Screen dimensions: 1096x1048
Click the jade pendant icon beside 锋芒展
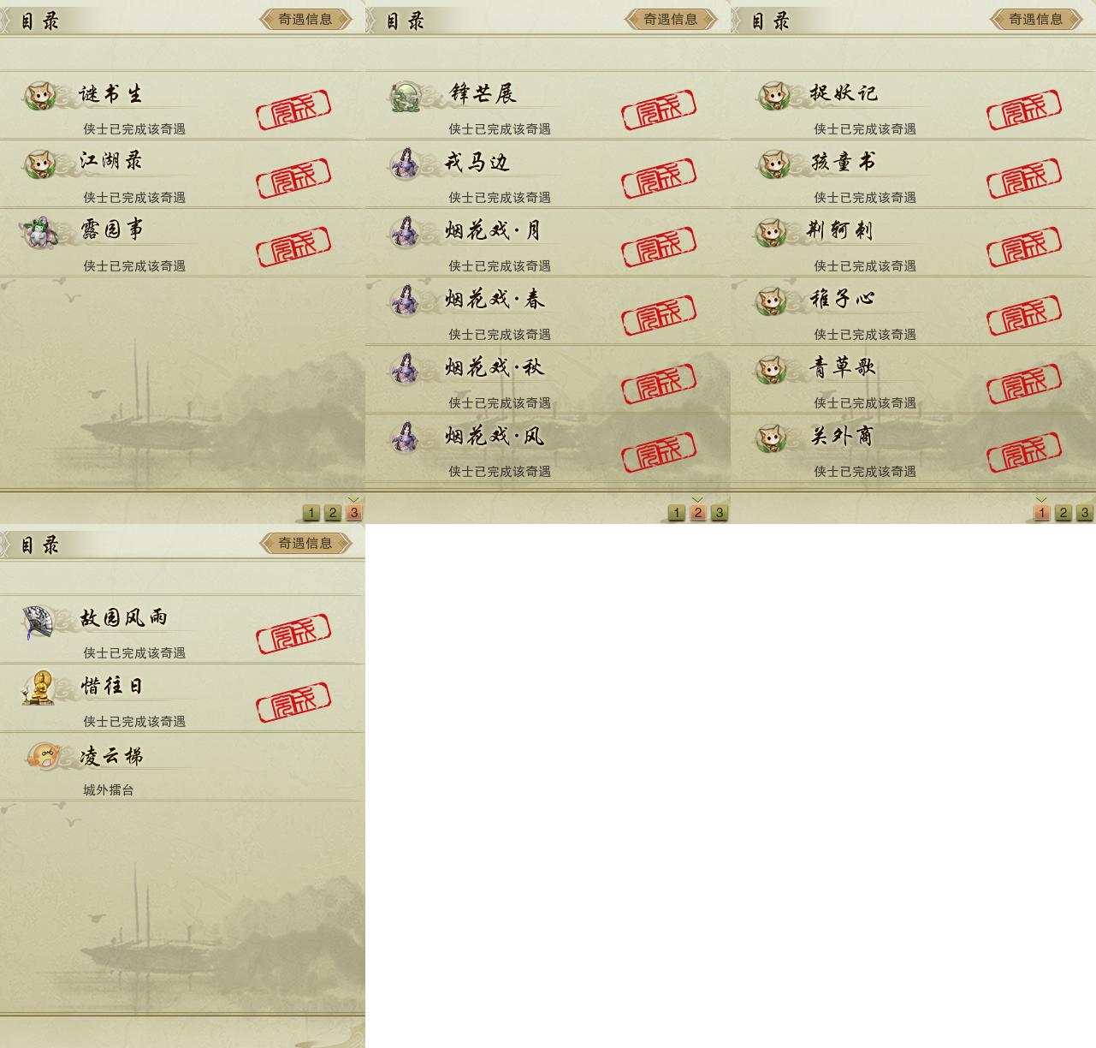406,95
